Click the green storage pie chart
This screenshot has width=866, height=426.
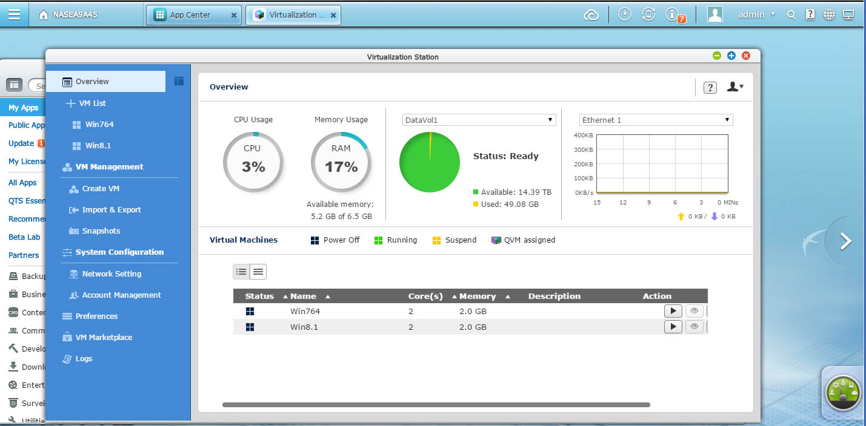[429, 162]
